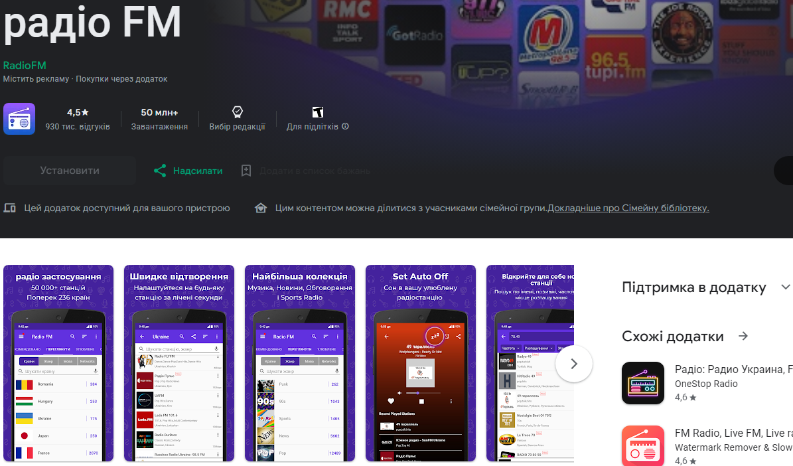Click the Вибір редакції badge icon

(237, 112)
